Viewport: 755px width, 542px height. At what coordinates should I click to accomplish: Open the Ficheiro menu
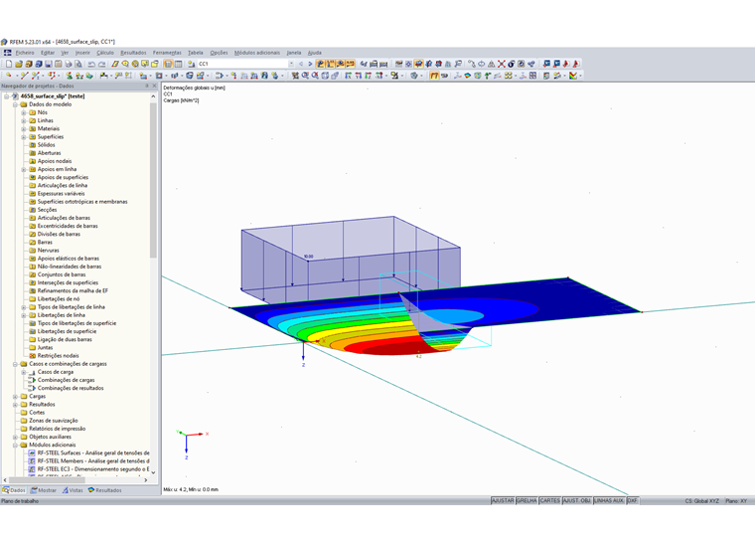point(25,53)
